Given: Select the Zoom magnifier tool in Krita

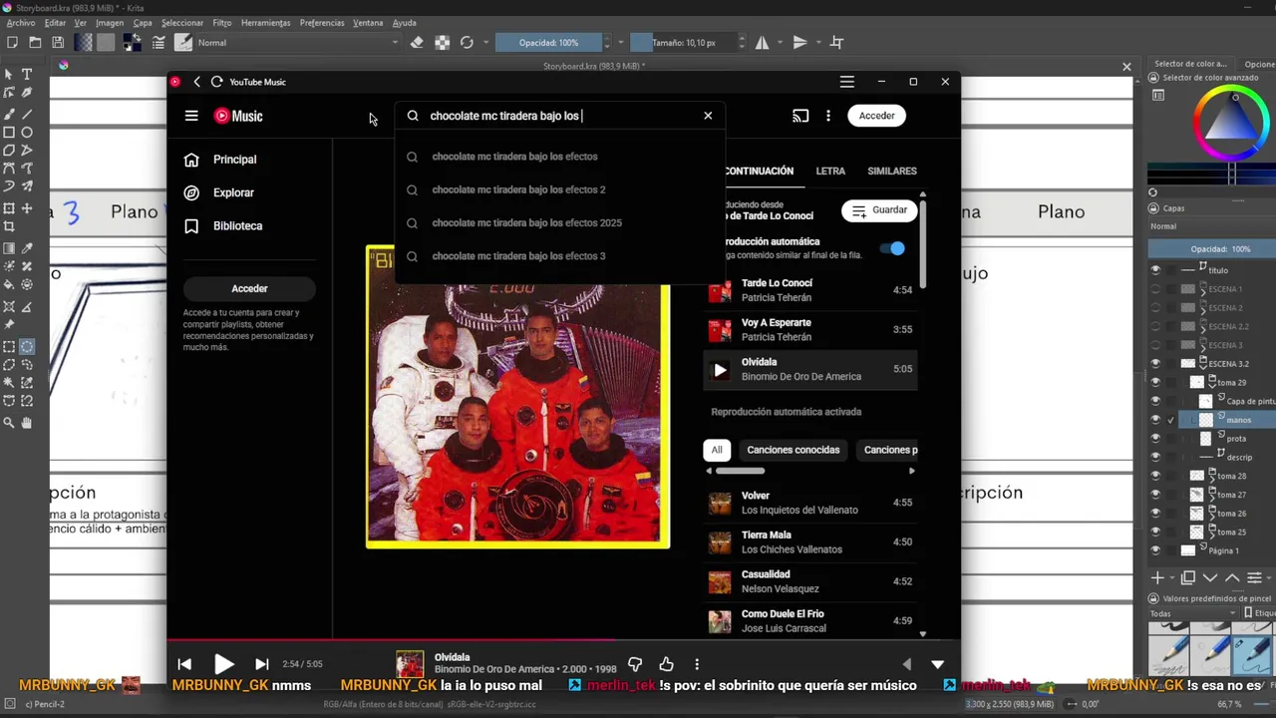Looking at the screenshot, I should point(9,422).
